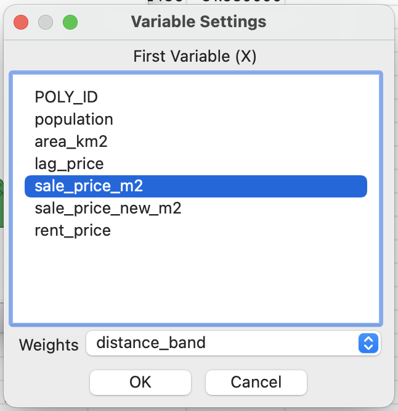The height and width of the screenshot is (411, 398).
Task: Close the Variable Settings window
Action: [x=21, y=22]
